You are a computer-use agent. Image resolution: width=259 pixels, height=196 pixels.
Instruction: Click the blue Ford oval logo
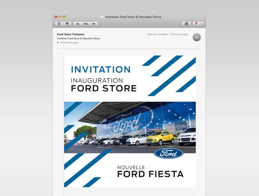coord(168,154)
